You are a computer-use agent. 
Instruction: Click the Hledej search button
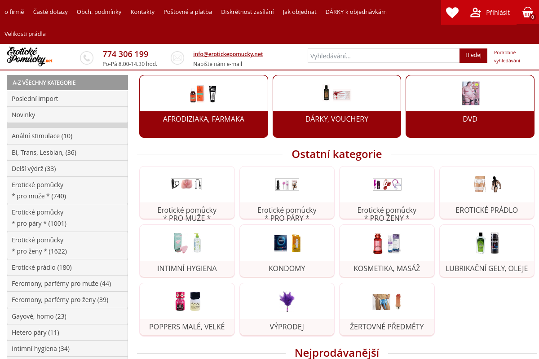click(x=473, y=55)
